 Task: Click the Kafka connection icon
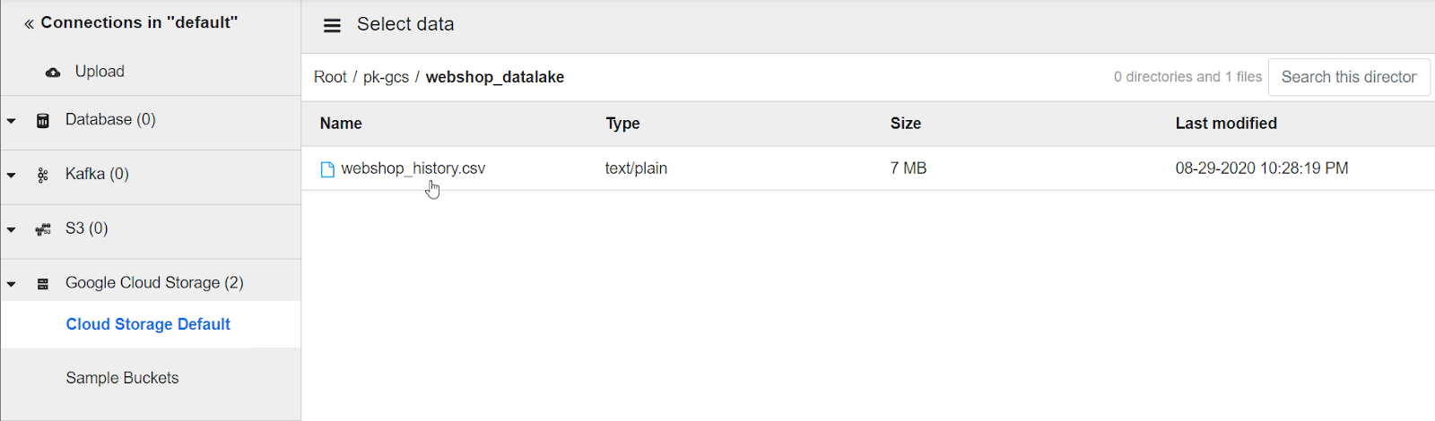[42, 175]
